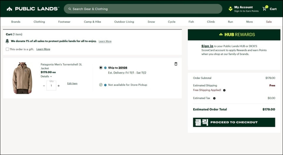Click the Search Gear & Clothing field
This screenshot has width=283, height=155.
(x=143, y=9)
